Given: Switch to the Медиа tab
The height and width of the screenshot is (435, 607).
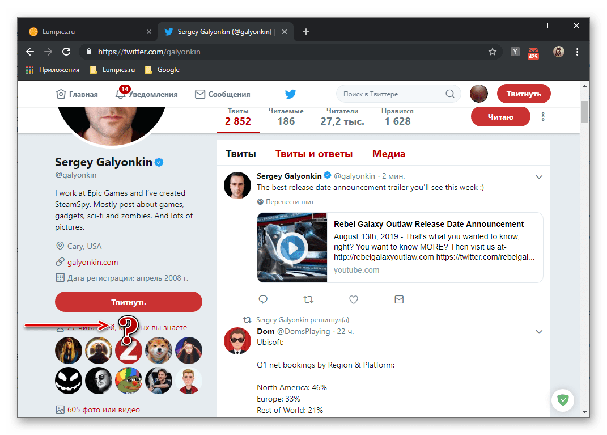Looking at the screenshot, I should point(388,154).
